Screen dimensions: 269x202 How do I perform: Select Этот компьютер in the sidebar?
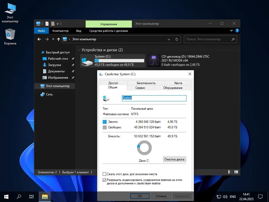click(55, 86)
